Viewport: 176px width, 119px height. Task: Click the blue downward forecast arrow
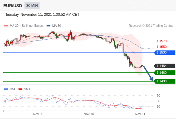pos(148,73)
